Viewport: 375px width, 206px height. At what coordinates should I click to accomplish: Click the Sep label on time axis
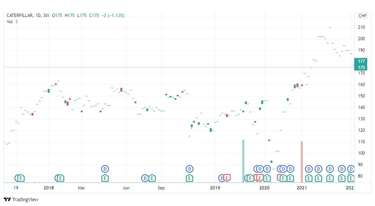(161, 188)
